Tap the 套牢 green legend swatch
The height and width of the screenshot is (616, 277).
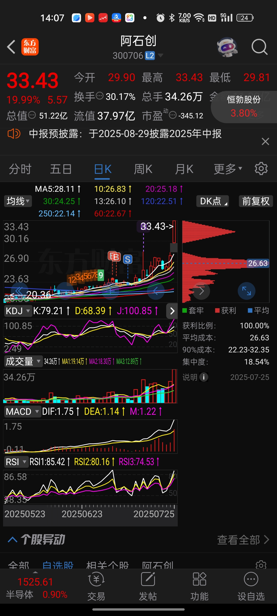pos(184,311)
